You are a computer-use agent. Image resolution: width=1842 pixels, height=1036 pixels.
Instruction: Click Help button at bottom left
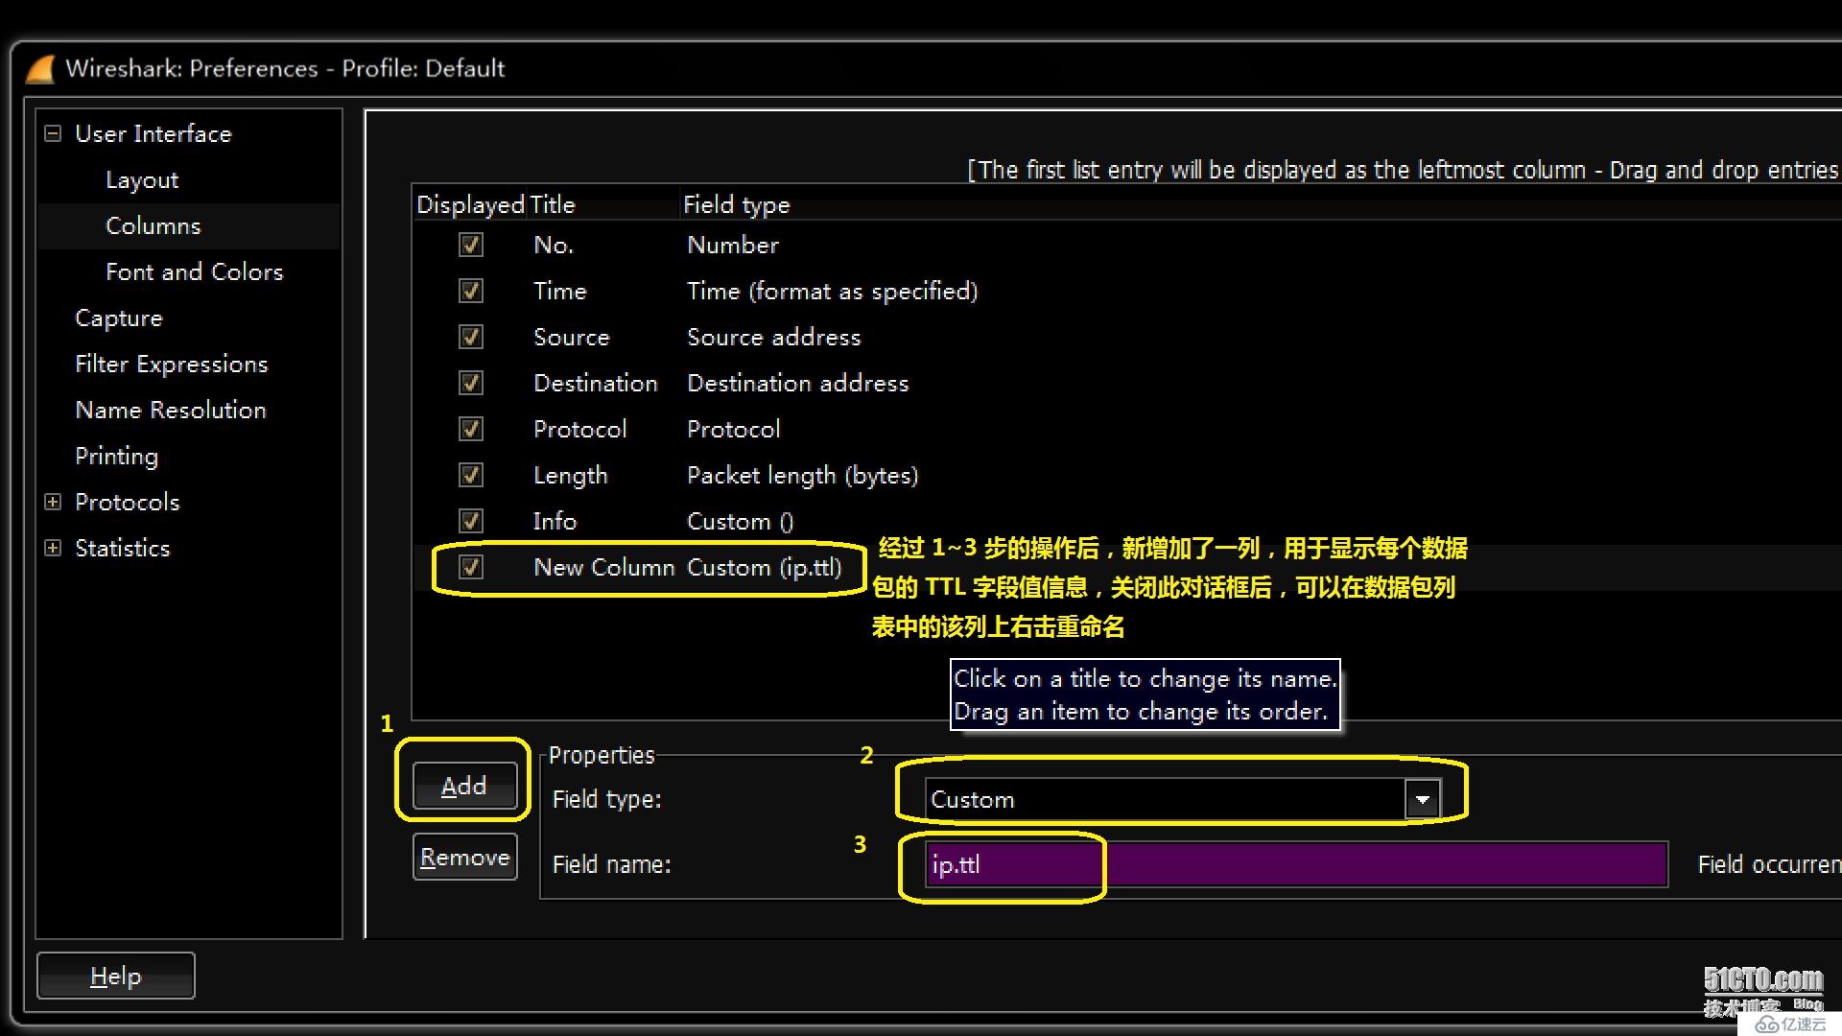[x=116, y=976]
